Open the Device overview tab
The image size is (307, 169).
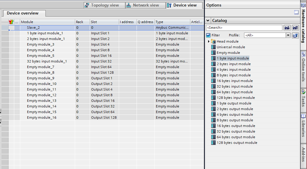tap(24, 13)
